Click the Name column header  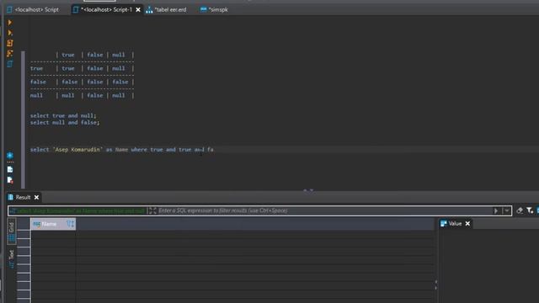tap(53, 224)
